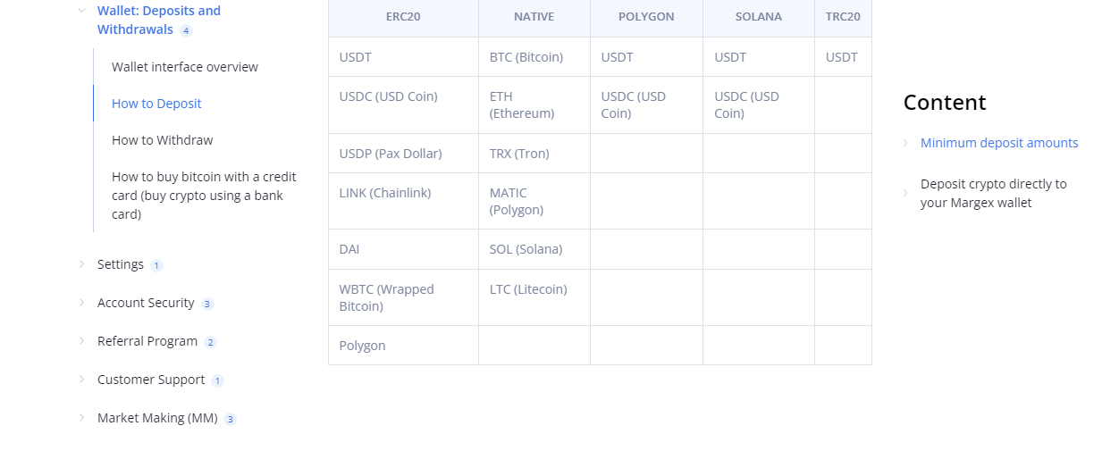Click the Account Security category label
This screenshot has height=451, width=1119.
[146, 303]
